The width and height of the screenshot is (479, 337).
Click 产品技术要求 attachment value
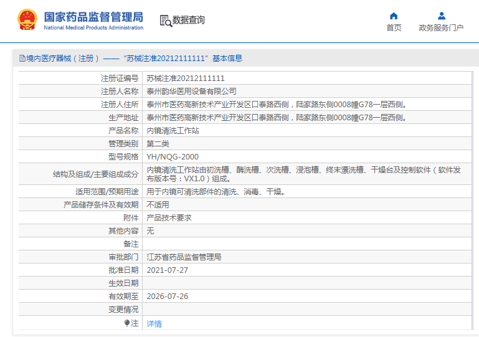(x=169, y=218)
